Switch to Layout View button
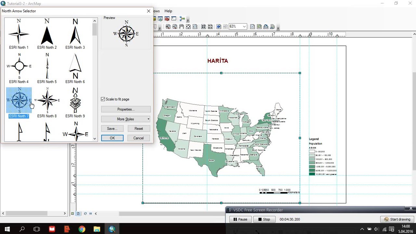The width and height of the screenshot is (416, 234). point(78,214)
